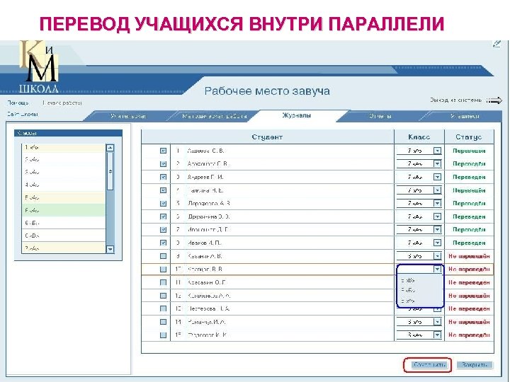The height and width of the screenshot is (382, 510).
Task: Open class dropdown for student 5
Action: [438, 203]
